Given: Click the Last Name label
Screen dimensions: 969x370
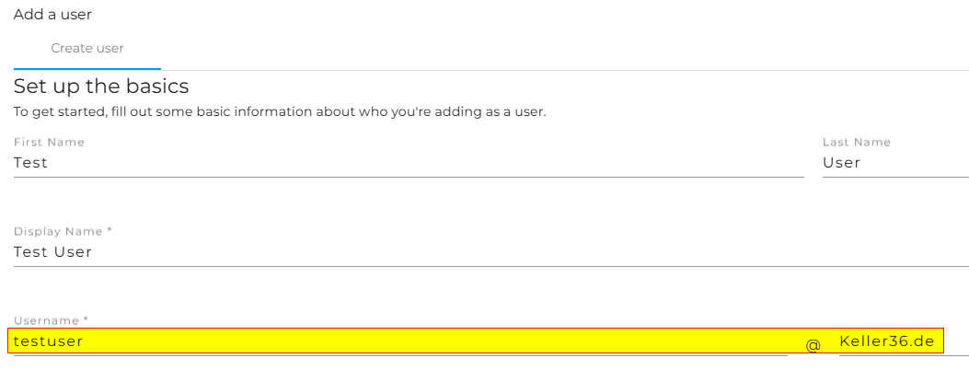Looking at the screenshot, I should (856, 143).
